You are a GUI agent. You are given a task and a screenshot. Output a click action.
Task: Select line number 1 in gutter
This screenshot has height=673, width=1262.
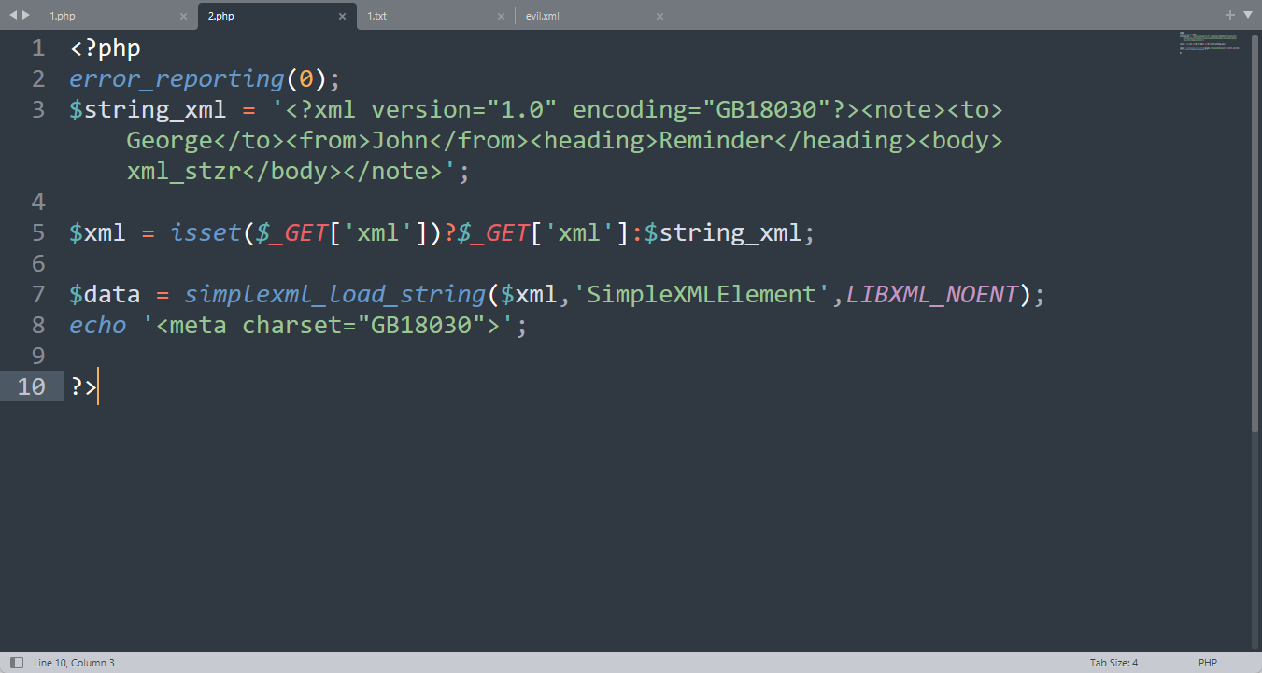[38, 49]
